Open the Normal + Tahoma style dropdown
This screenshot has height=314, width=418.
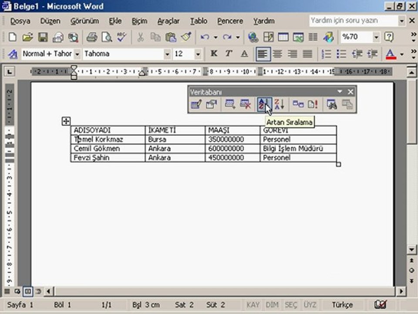pos(77,54)
